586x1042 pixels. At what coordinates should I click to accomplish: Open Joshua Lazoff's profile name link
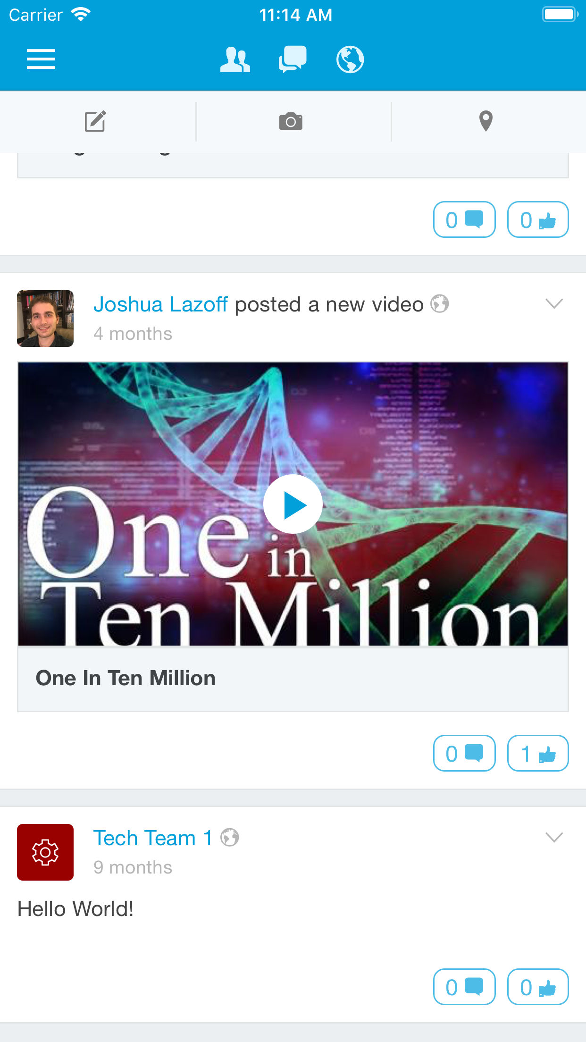160,304
